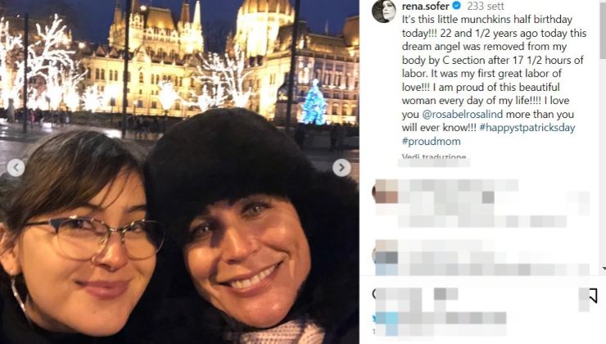Click the comments scrollbar down arrow
606x344 pixels.
(x=604, y=269)
